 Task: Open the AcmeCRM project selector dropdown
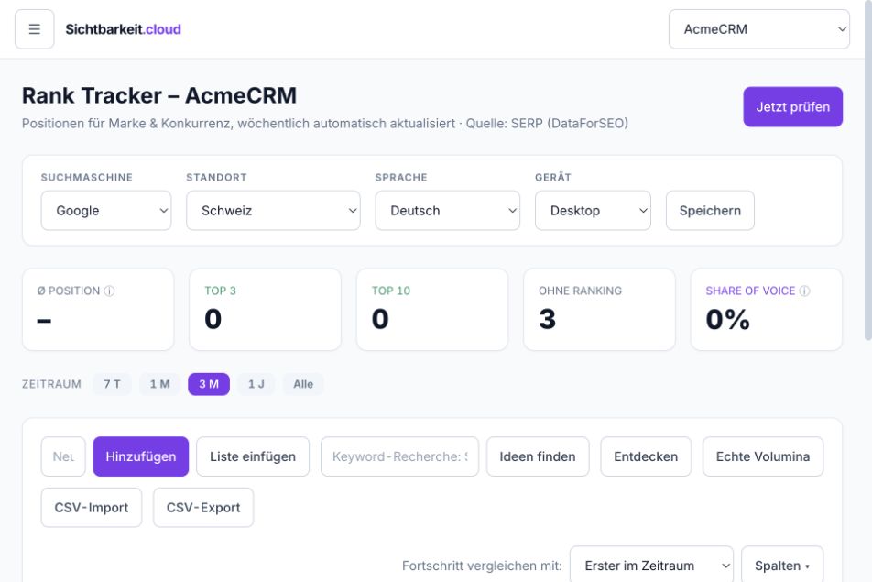pyautogui.click(x=759, y=29)
